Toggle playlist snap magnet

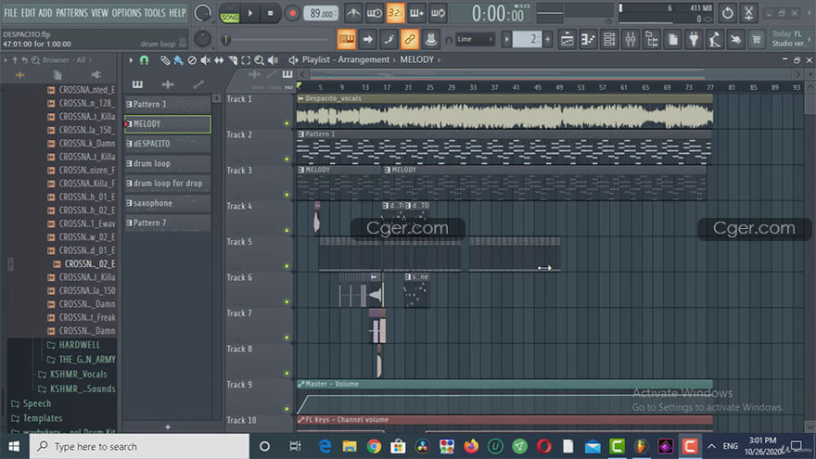click(x=144, y=60)
